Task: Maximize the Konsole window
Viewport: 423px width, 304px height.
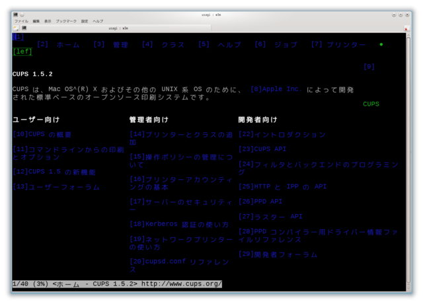Action: pyautogui.click(x=401, y=15)
